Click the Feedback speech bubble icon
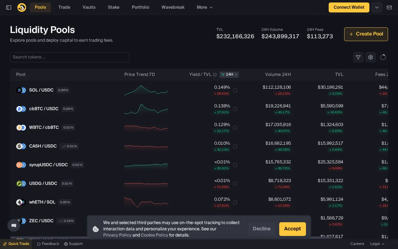Screen dimensions: 398x249 39,244
